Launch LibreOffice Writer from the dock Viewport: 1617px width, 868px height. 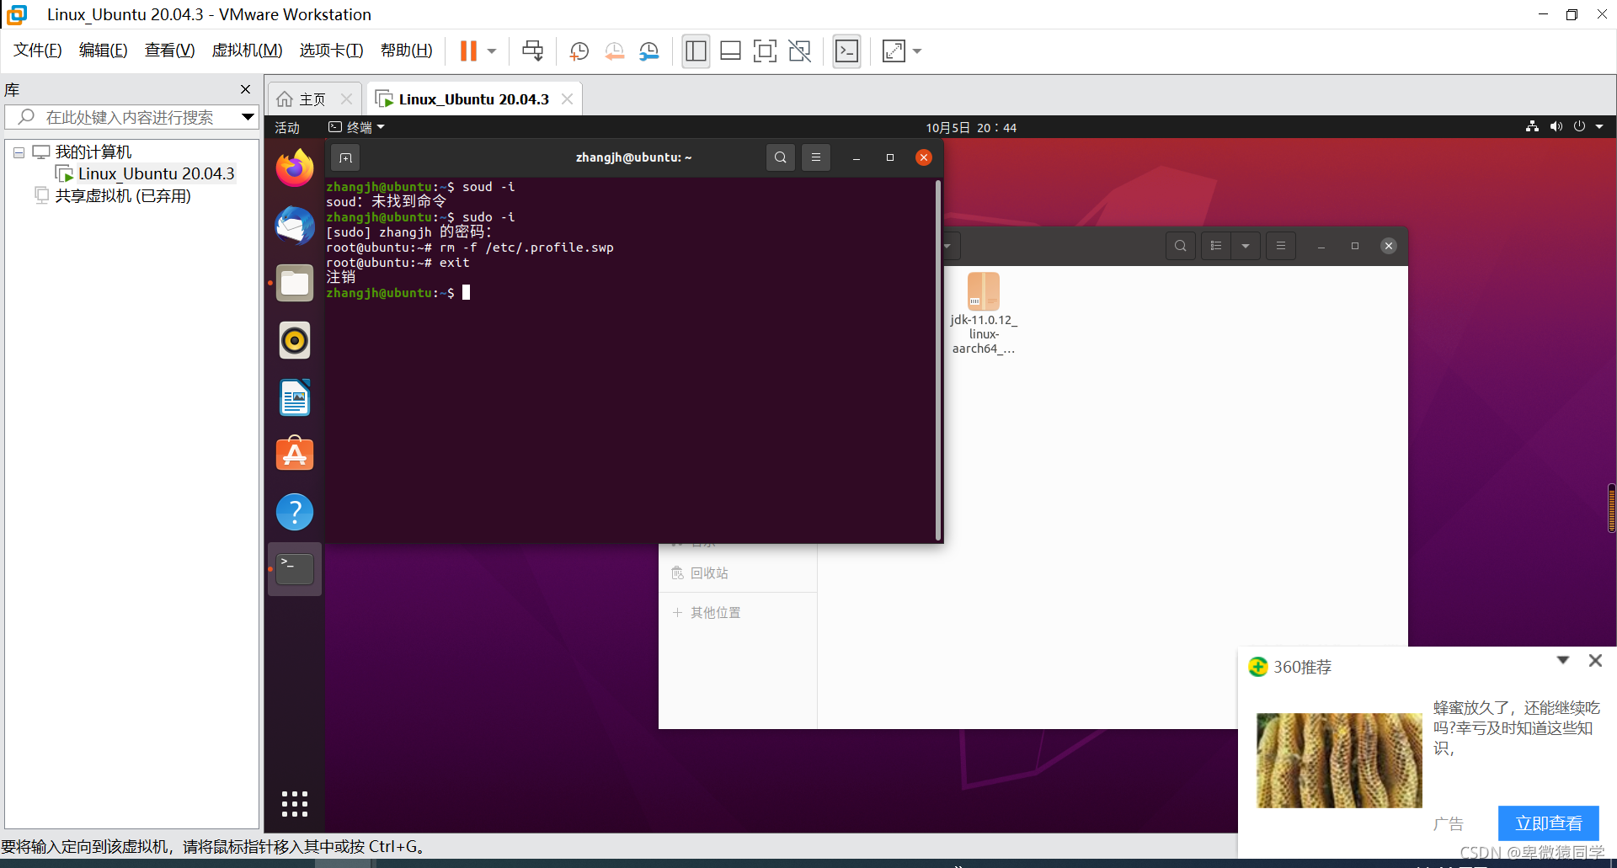point(295,397)
